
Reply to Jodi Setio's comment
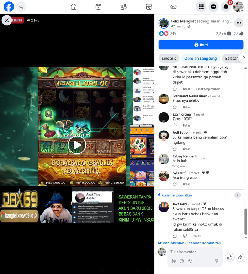(186, 149)
